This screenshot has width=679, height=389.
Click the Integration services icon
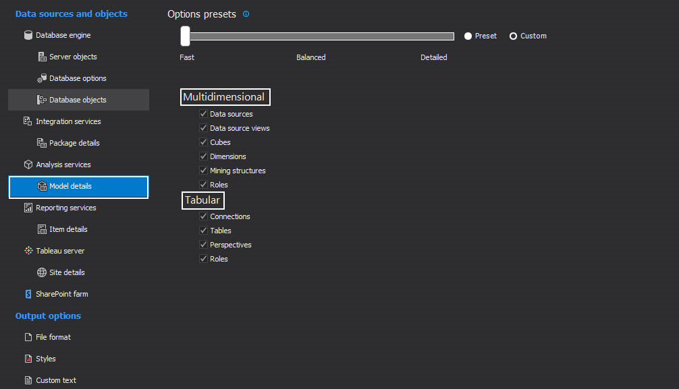click(28, 121)
